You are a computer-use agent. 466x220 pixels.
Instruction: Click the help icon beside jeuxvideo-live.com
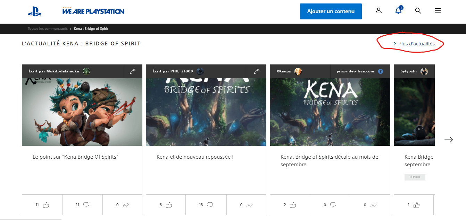tap(381, 71)
